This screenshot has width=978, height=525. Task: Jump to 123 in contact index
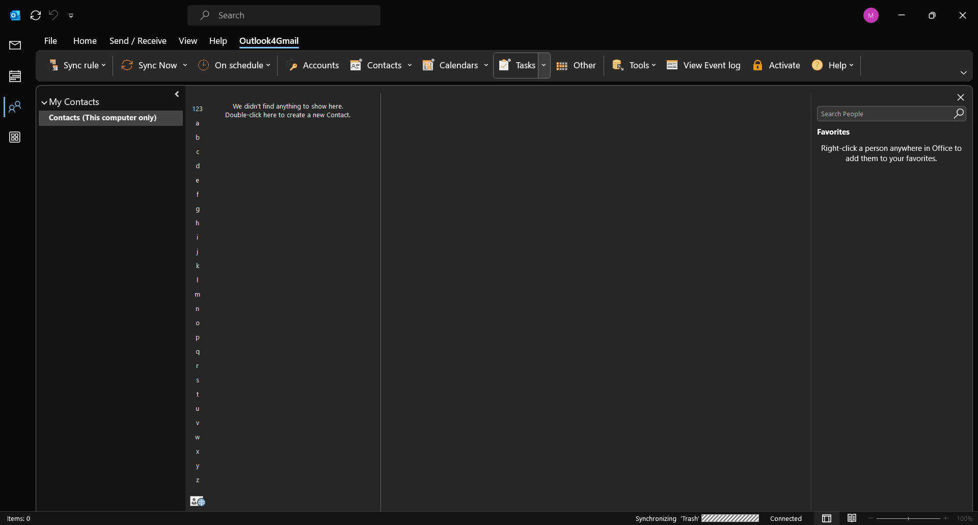tap(197, 109)
